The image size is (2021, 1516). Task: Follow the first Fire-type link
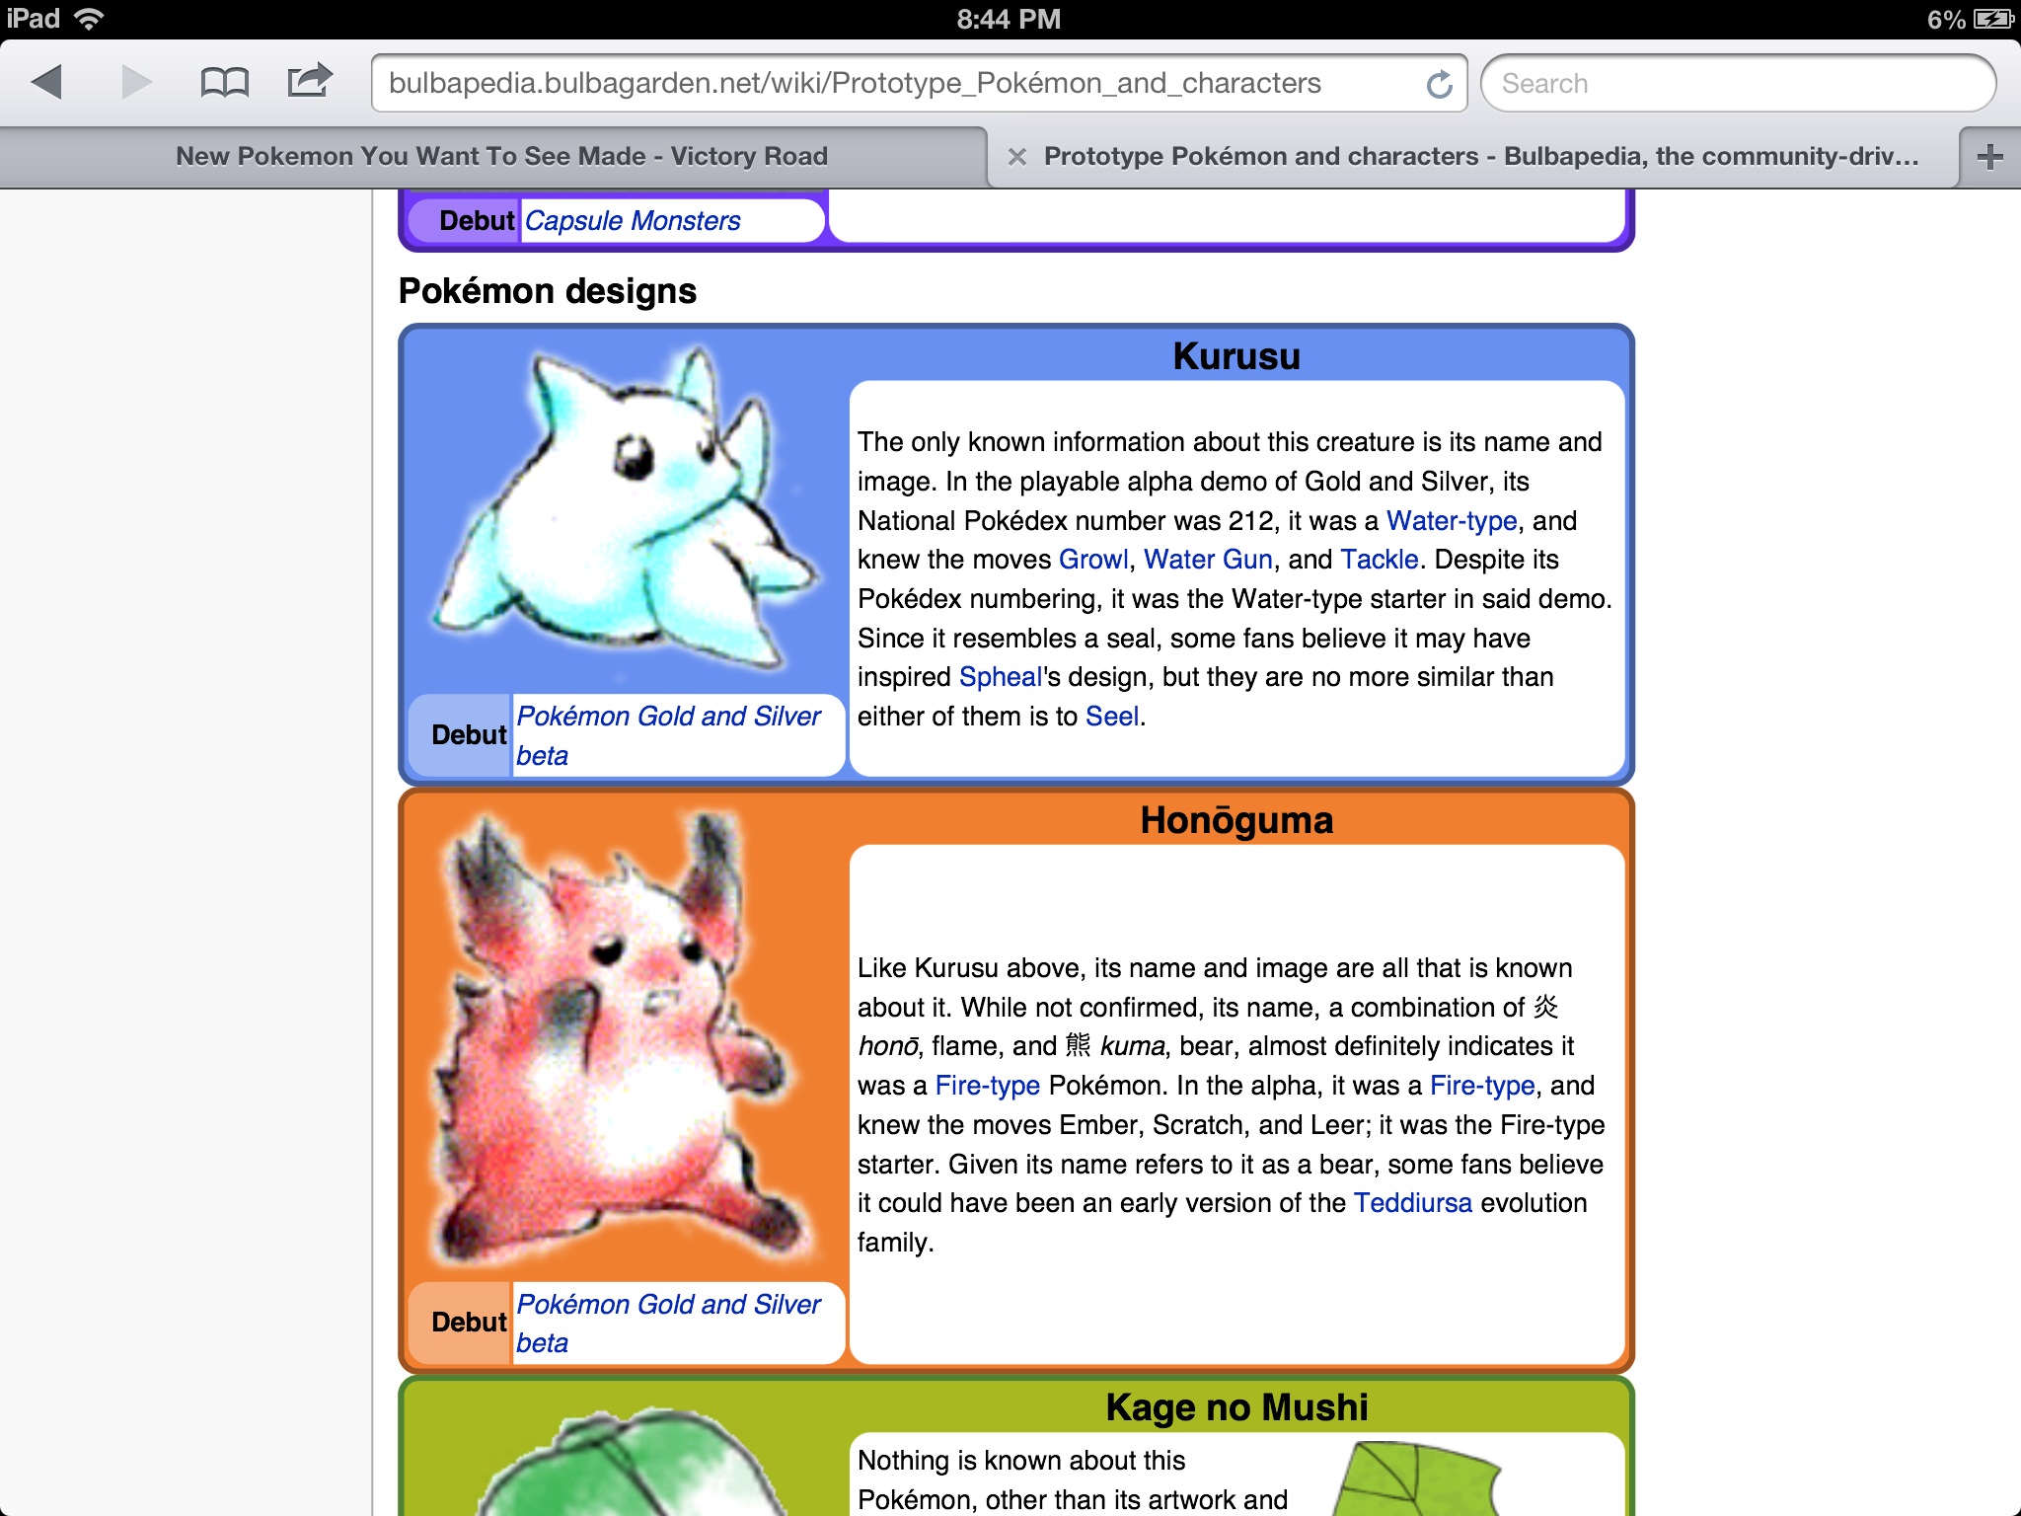(988, 1086)
